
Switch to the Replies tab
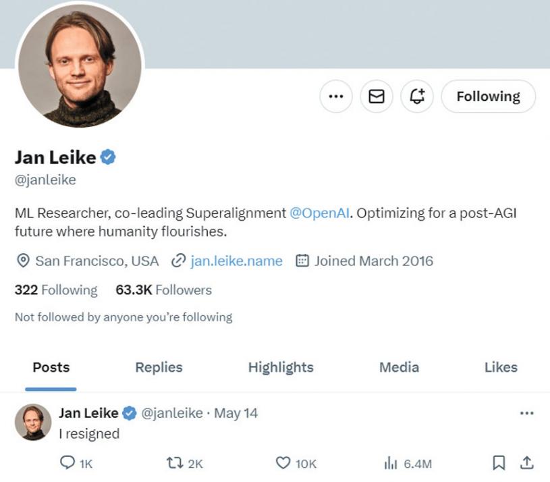click(159, 367)
